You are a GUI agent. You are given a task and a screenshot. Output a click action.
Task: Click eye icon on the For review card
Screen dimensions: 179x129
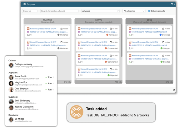pos(79,32)
